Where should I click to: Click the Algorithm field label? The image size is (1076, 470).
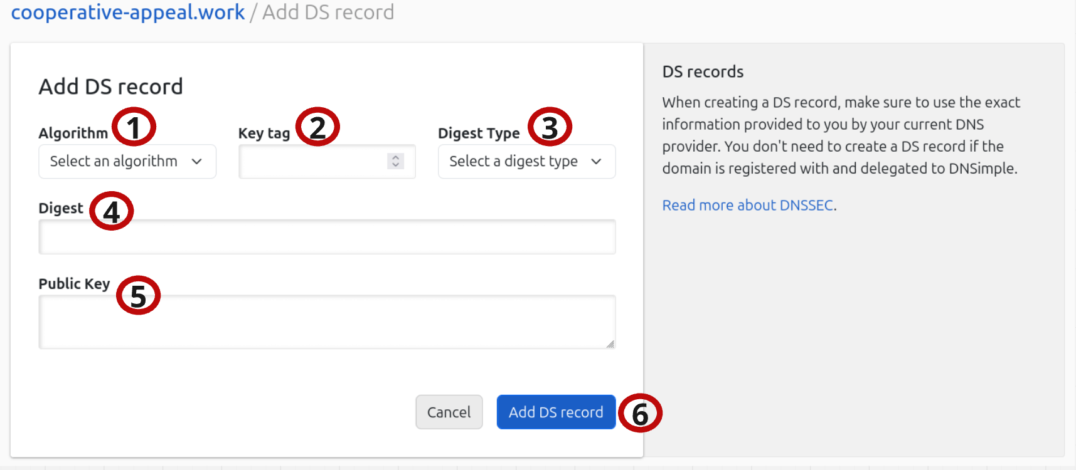73,133
